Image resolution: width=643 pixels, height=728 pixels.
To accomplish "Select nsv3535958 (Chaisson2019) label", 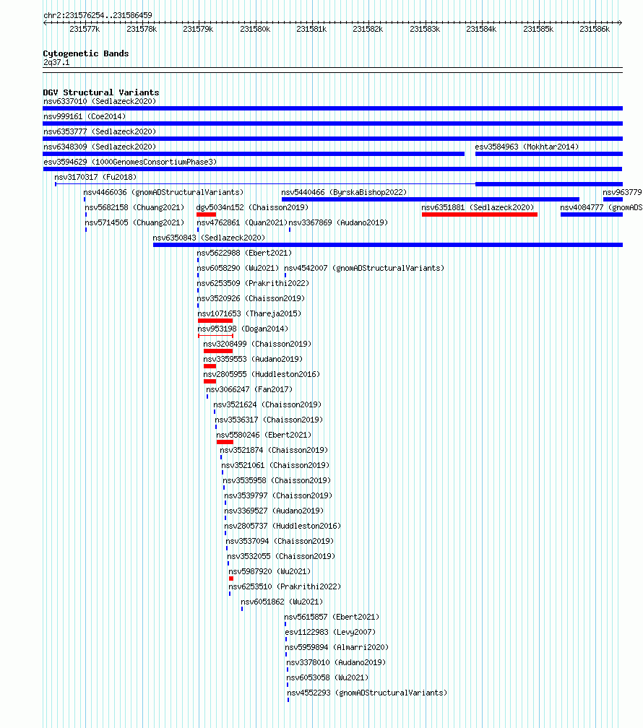I will coord(277,480).
